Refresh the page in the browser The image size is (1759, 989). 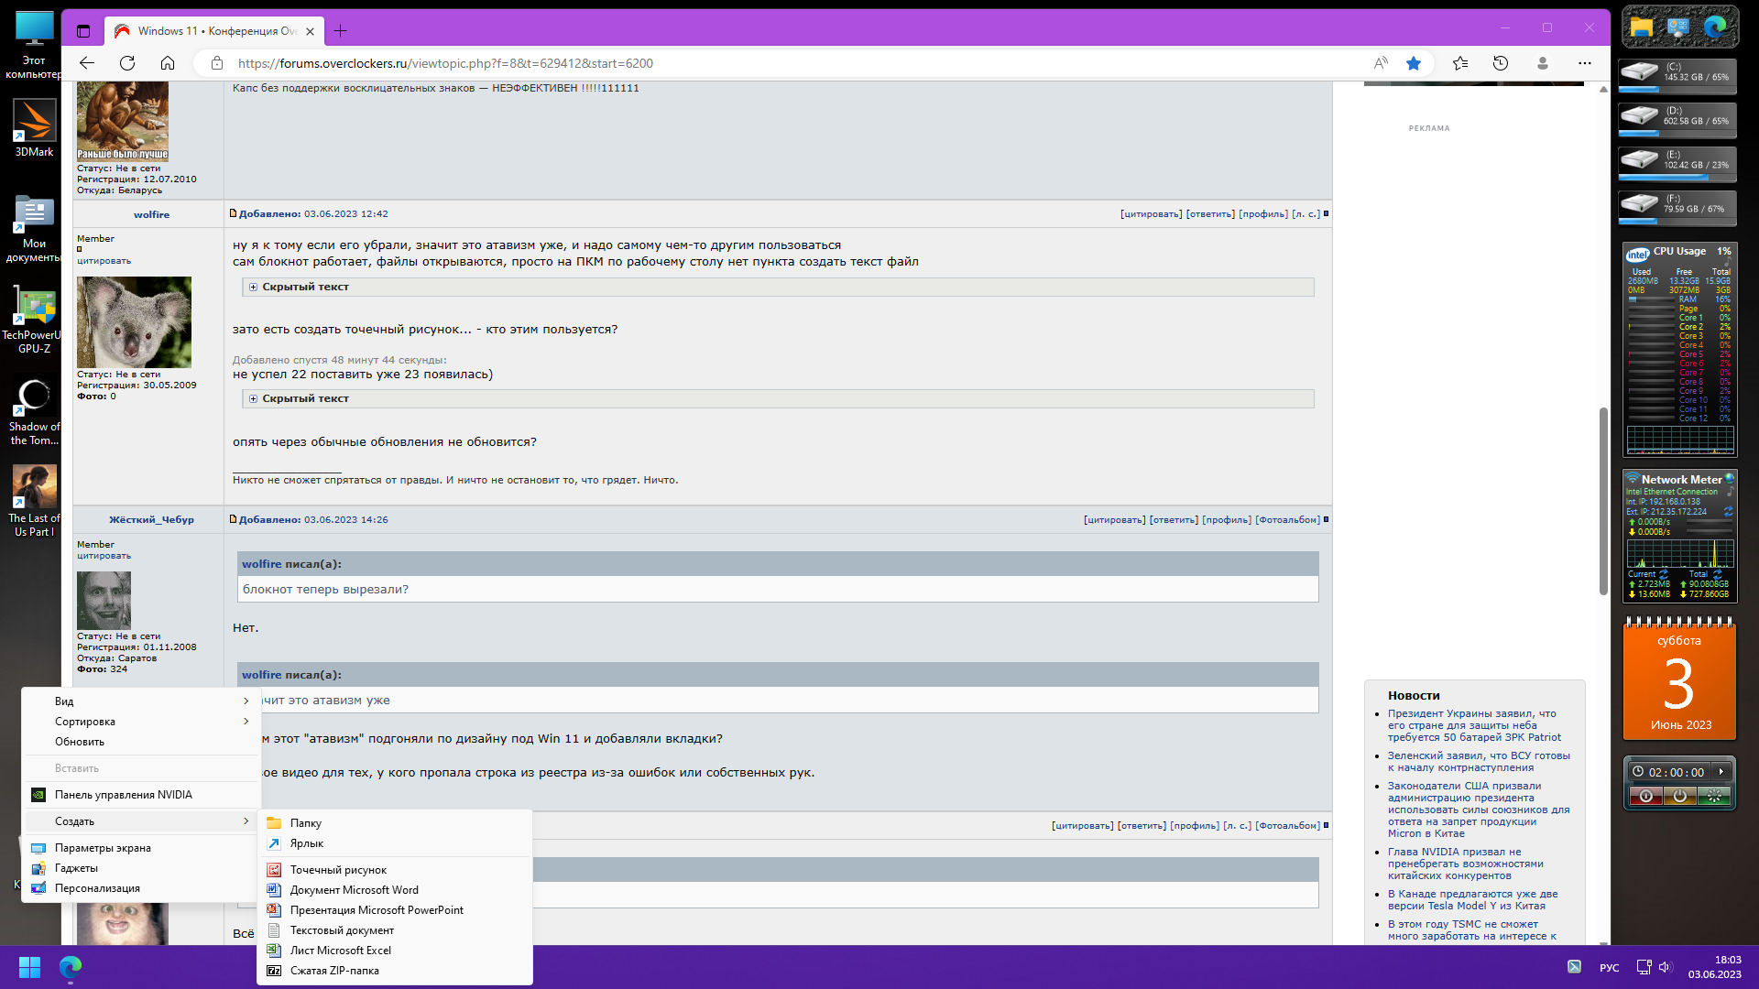click(x=127, y=63)
